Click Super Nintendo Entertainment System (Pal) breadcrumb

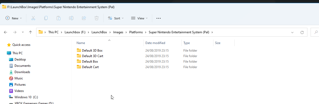coord(179,32)
